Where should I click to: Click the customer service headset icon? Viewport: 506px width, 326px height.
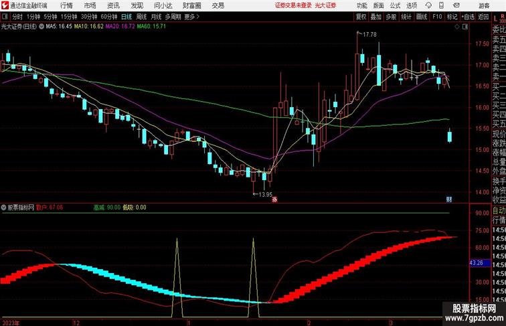coord(428,5)
